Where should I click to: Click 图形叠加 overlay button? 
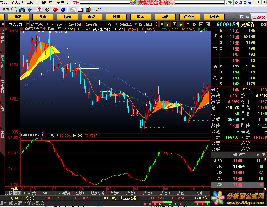(146, 24)
